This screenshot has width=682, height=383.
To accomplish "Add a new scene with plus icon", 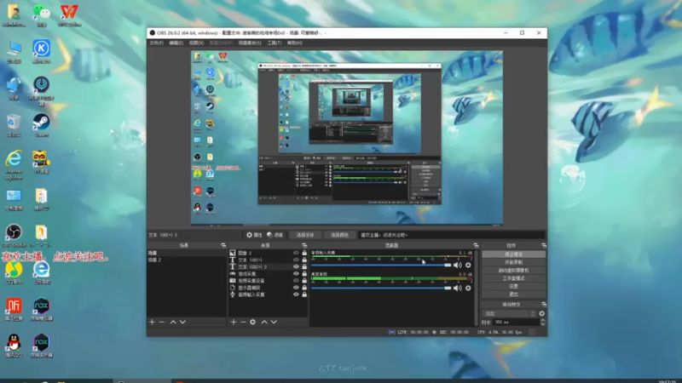I will (x=152, y=323).
